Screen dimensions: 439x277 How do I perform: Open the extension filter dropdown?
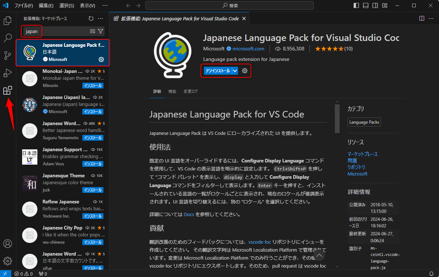100,32
